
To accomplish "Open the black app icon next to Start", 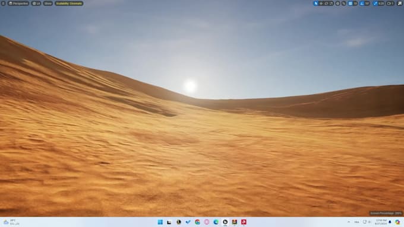I will 169,222.
